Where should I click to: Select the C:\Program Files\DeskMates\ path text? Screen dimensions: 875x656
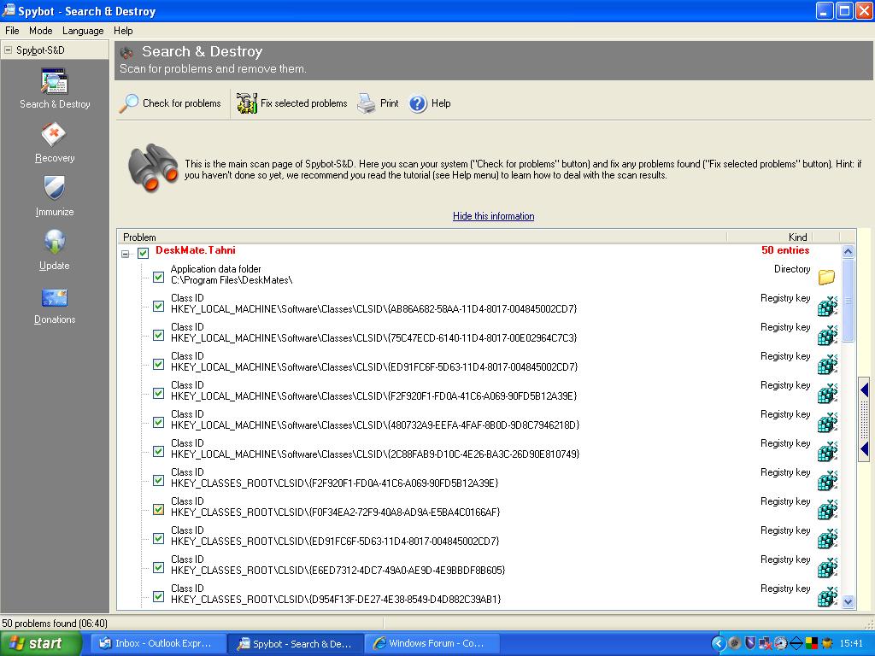click(232, 280)
